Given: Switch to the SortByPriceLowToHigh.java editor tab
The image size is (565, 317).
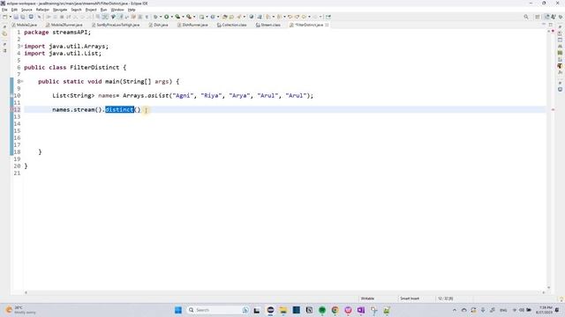Looking at the screenshot, I should [x=116, y=25].
